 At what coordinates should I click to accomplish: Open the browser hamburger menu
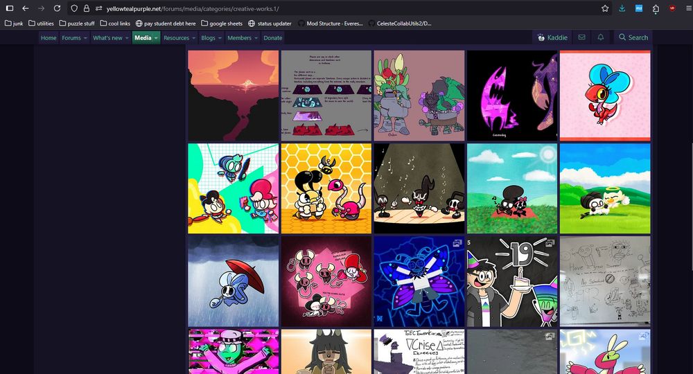[689, 8]
